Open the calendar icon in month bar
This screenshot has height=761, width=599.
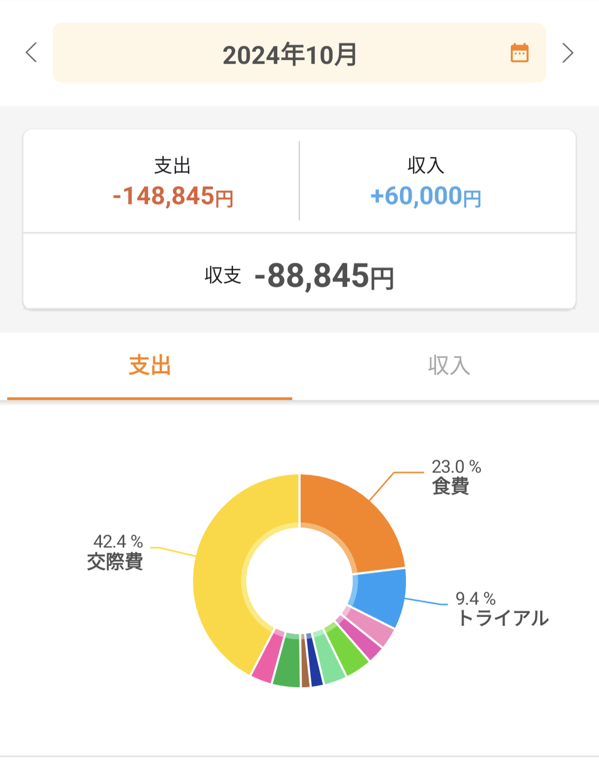click(519, 53)
